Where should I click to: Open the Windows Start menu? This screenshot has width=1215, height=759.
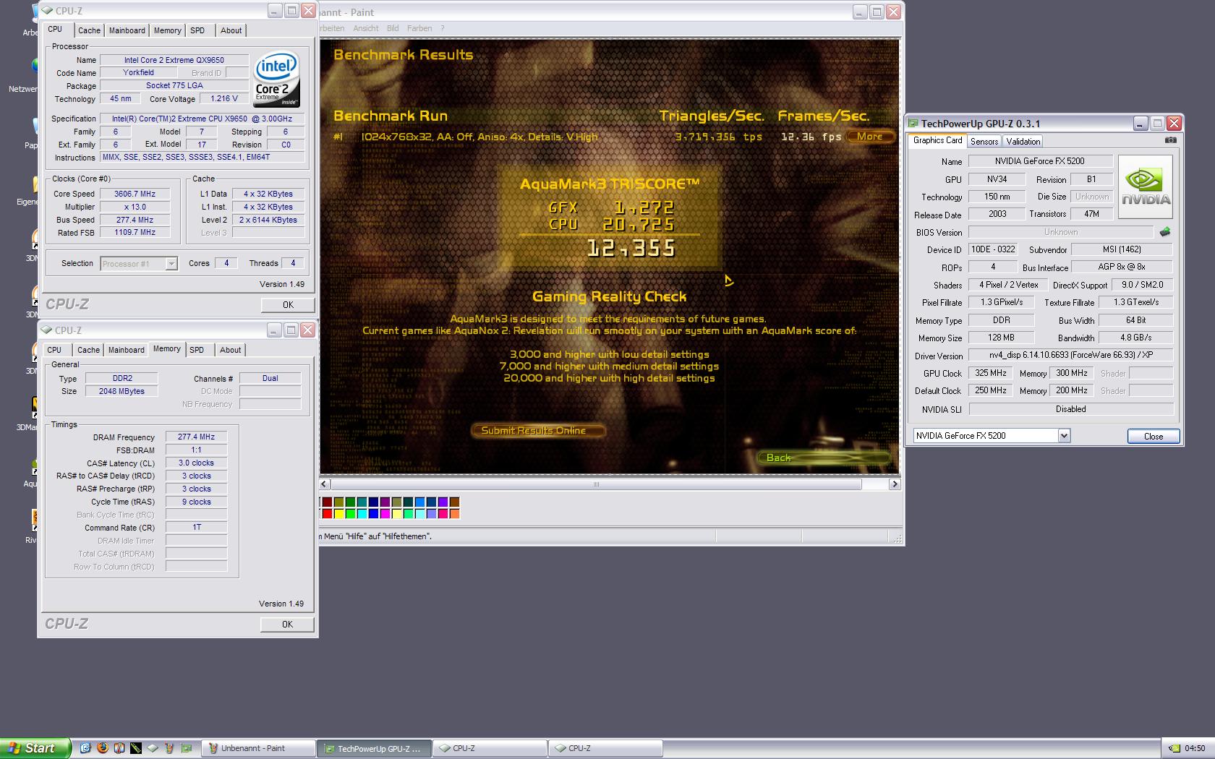pyautogui.click(x=35, y=748)
